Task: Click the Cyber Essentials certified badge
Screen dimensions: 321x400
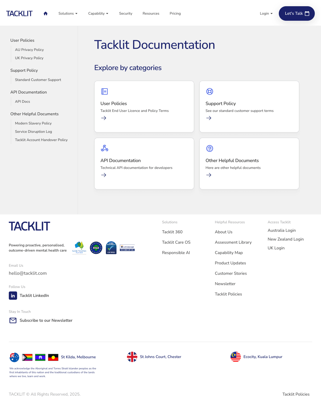Action: [x=111, y=248]
